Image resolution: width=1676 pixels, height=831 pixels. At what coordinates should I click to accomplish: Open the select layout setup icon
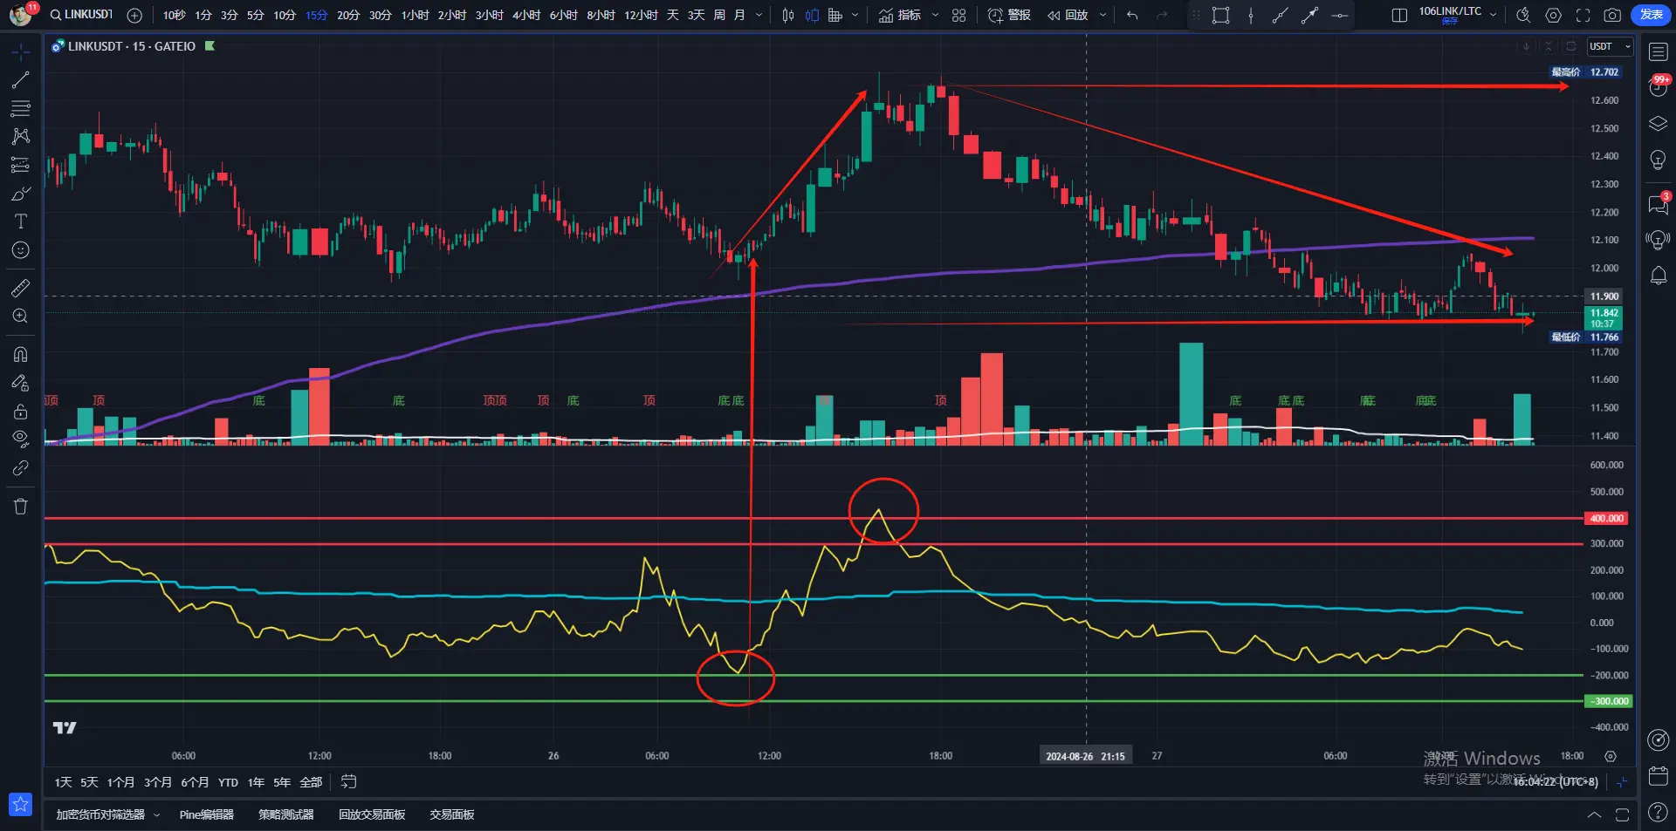[x=1398, y=15]
